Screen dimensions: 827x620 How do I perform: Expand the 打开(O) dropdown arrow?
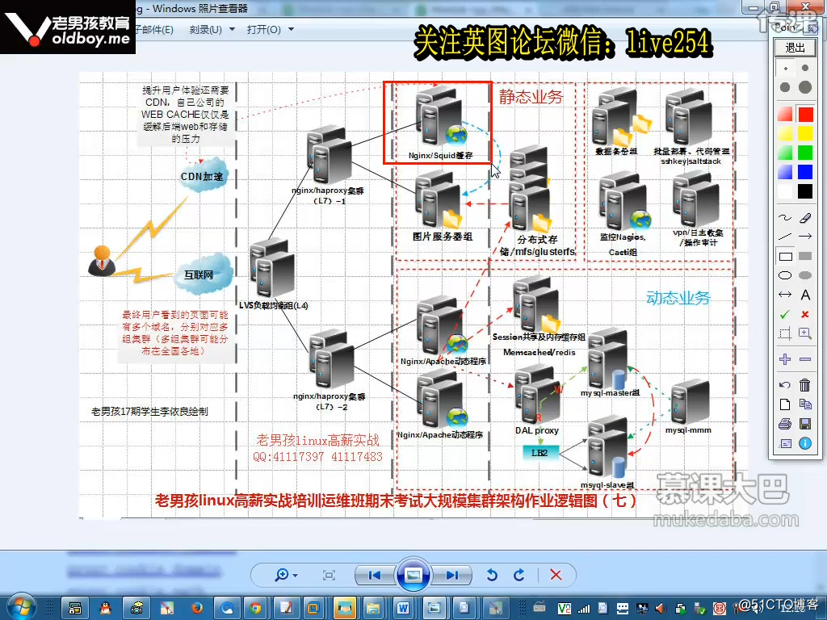[x=291, y=30]
